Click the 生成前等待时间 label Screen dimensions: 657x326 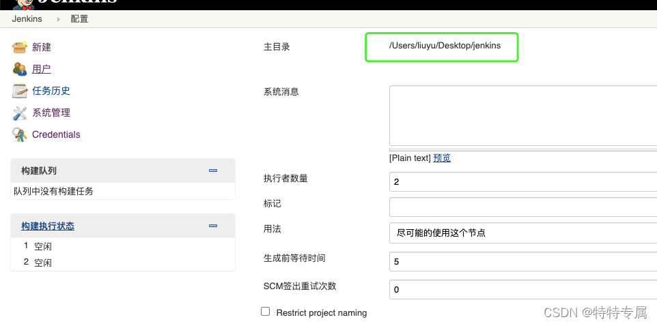pos(294,258)
